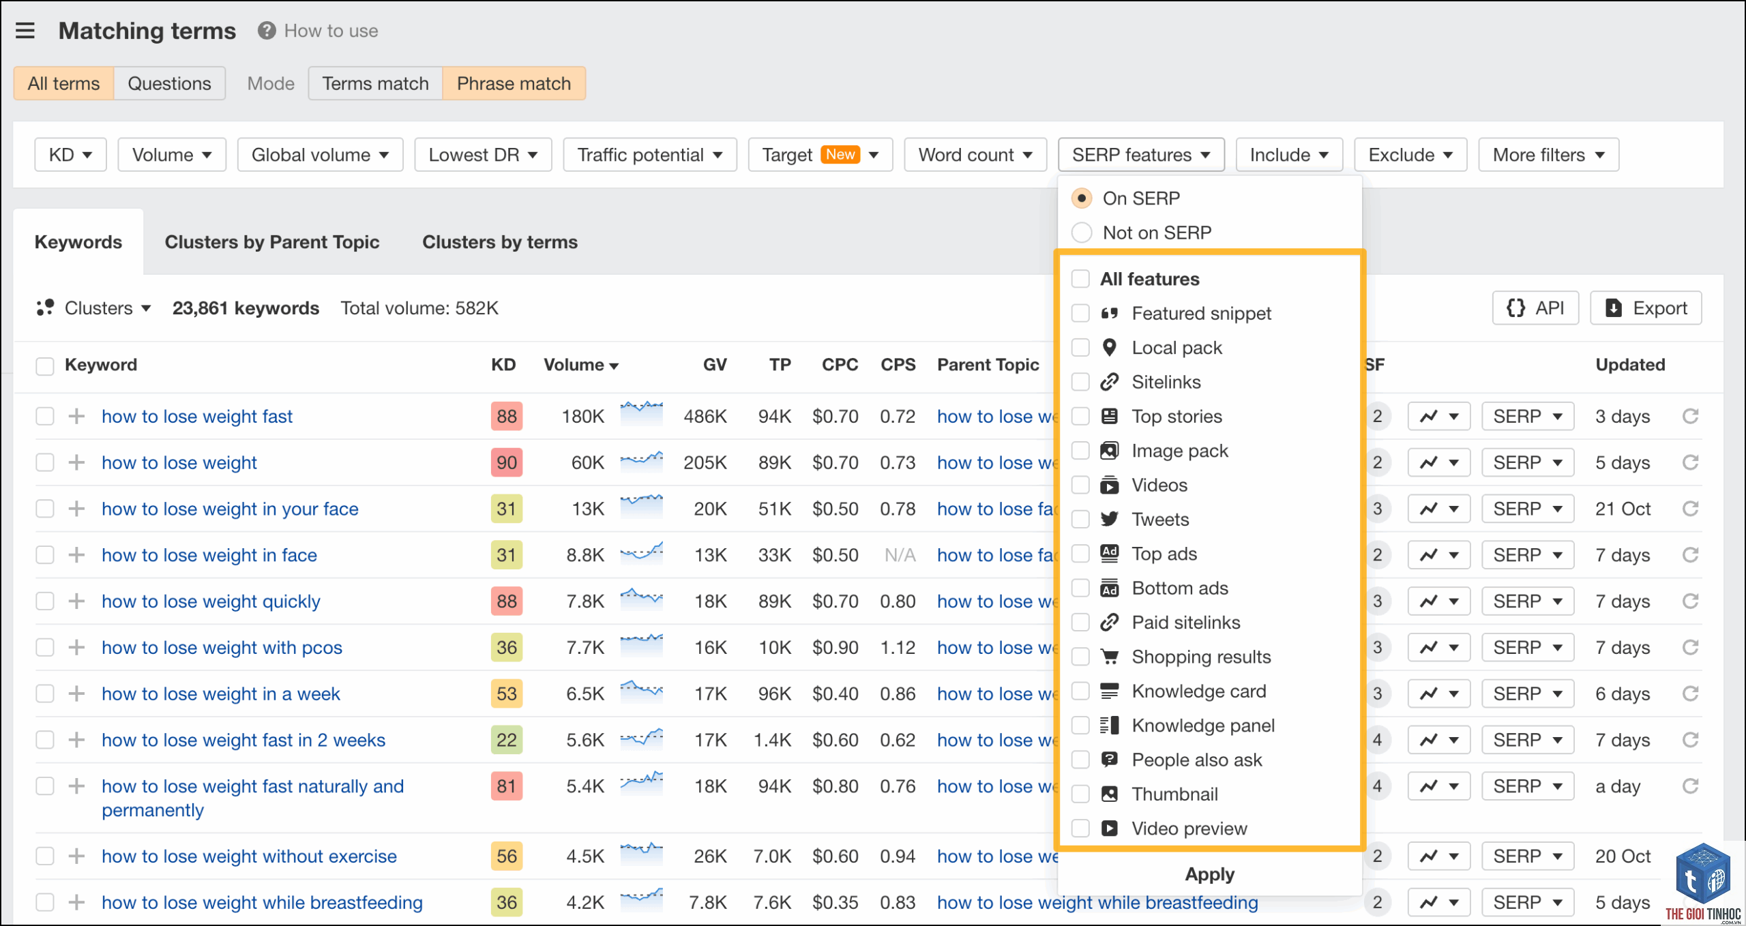Click the Clusters dots icon
The width and height of the screenshot is (1746, 926).
click(x=45, y=308)
